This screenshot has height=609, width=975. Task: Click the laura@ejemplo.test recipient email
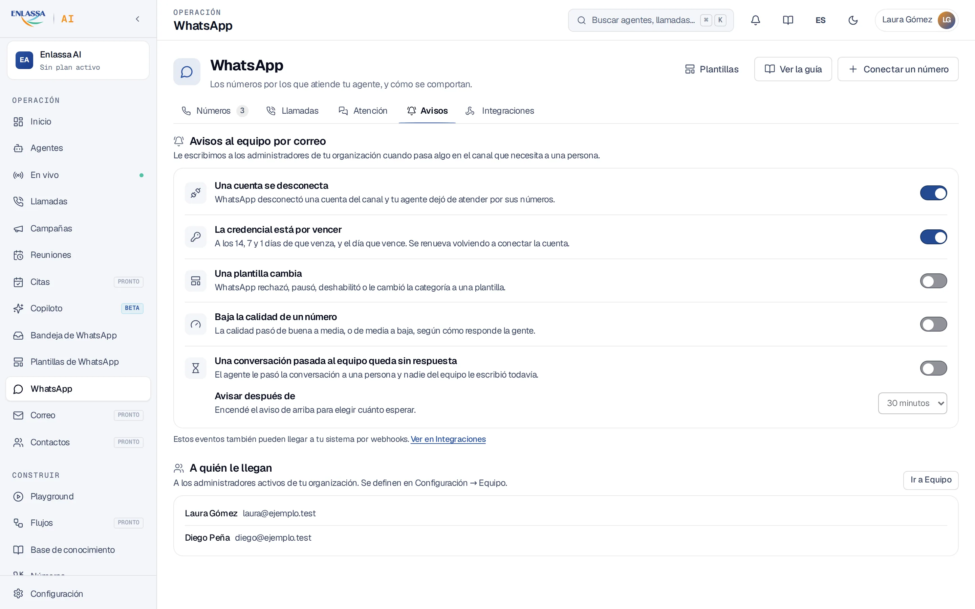click(279, 514)
